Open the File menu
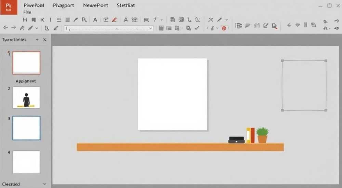 [x=27, y=12]
